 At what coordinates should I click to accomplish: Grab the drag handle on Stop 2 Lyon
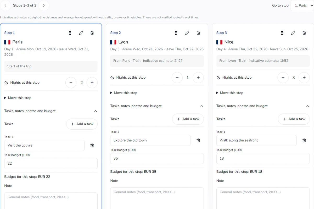pos(176,33)
